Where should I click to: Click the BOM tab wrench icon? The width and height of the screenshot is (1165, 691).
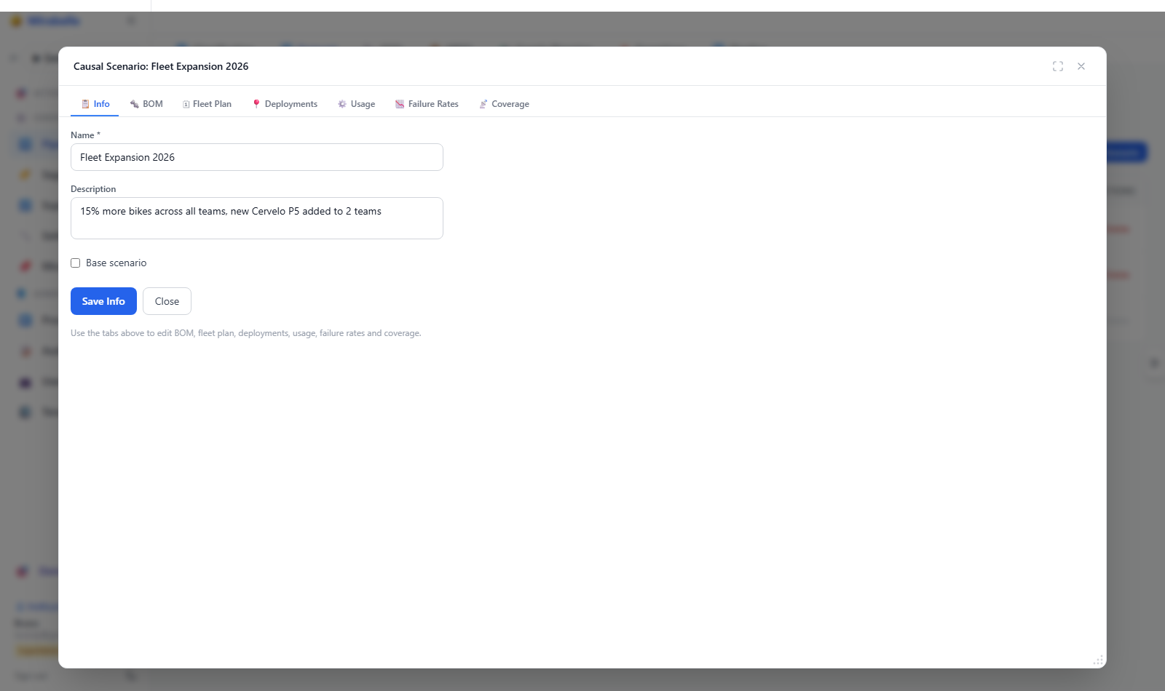(135, 104)
